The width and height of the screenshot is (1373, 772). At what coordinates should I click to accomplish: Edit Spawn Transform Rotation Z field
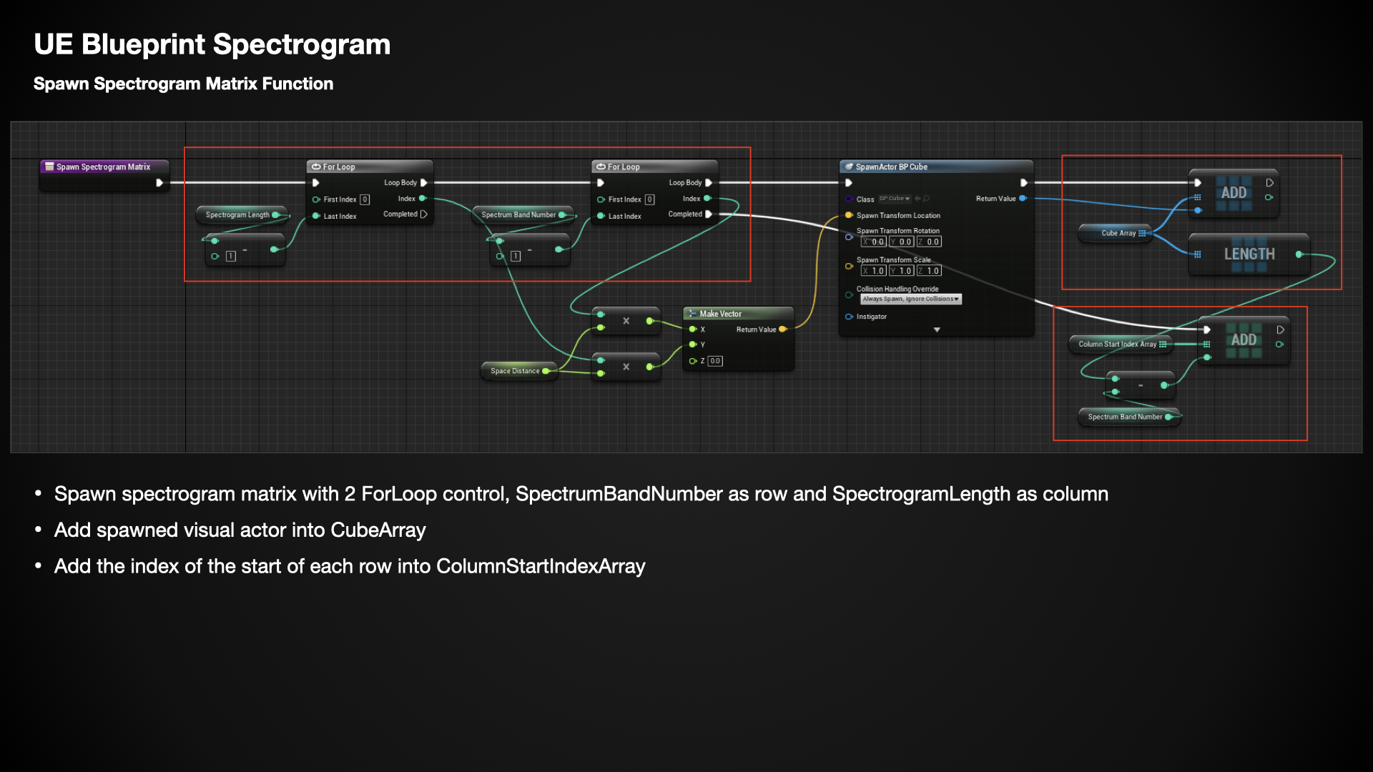929,242
